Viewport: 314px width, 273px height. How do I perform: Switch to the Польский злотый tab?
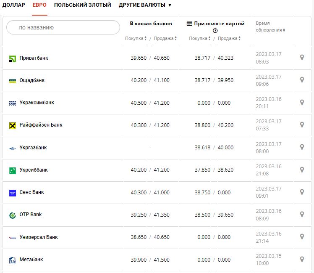82,5
